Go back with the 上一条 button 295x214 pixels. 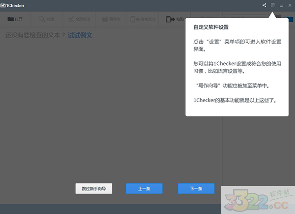pyautogui.click(x=144, y=188)
